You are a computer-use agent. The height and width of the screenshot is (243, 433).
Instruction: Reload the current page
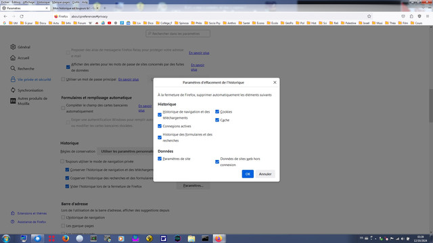click(x=22, y=16)
